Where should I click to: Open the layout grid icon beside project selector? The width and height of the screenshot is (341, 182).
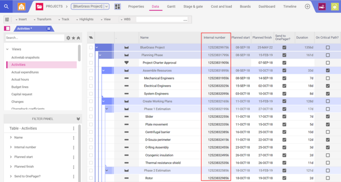pyautogui.click(x=118, y=6)
